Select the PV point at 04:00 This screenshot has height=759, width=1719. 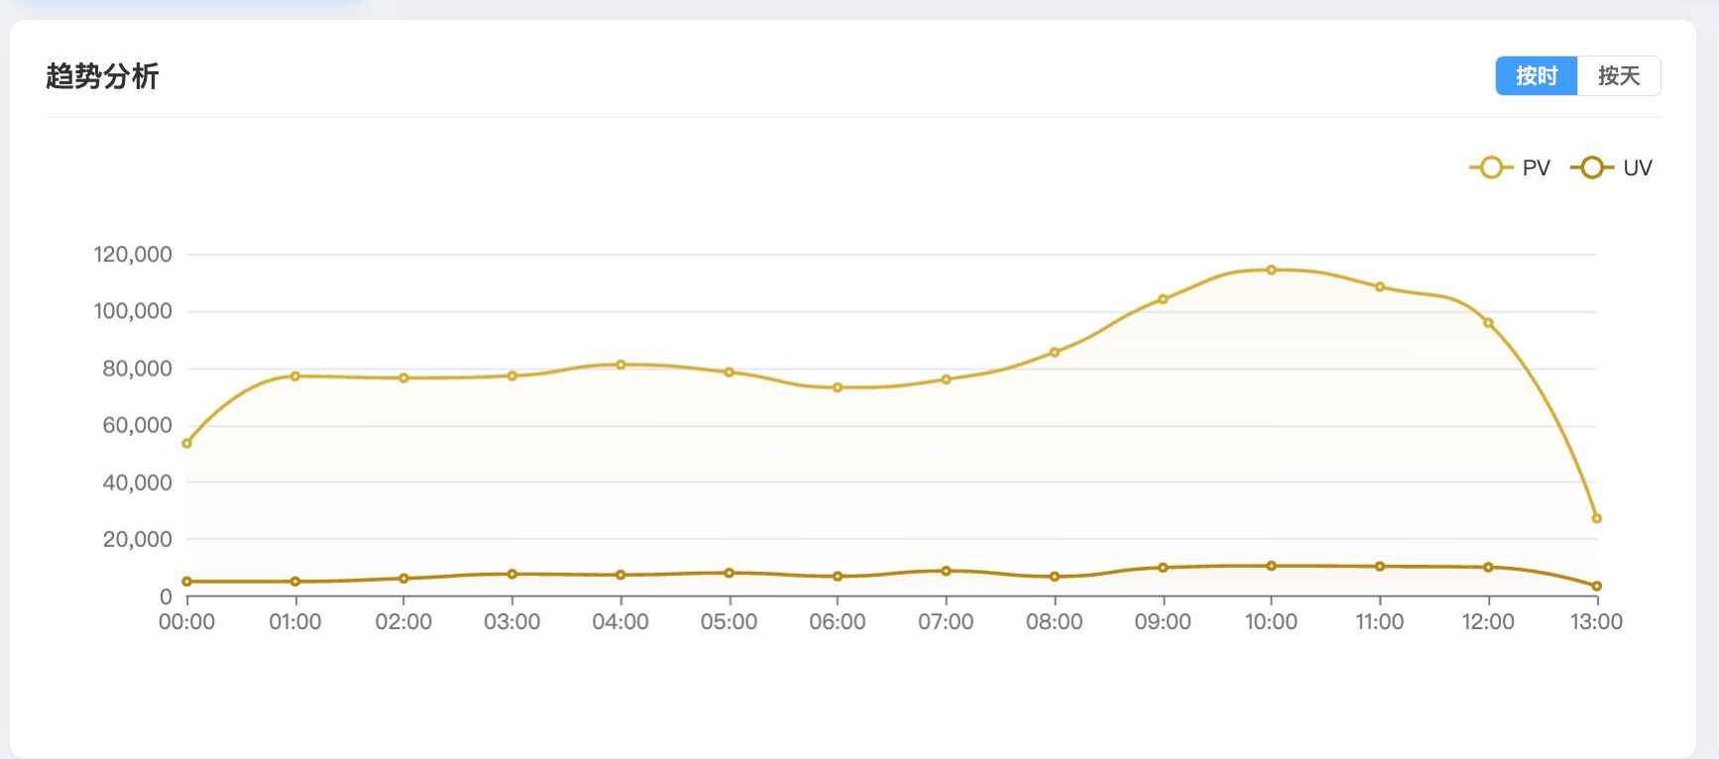(621, 365)
